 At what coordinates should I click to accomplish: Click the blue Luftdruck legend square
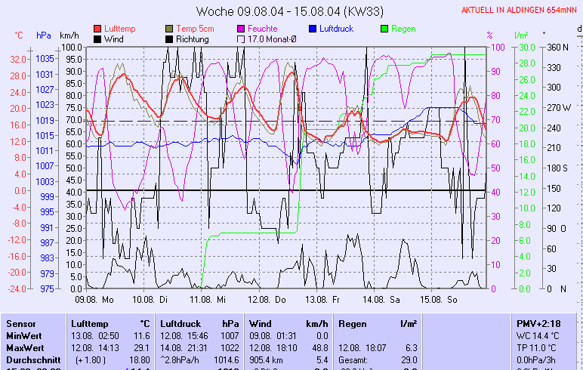[x=313, y=28]
